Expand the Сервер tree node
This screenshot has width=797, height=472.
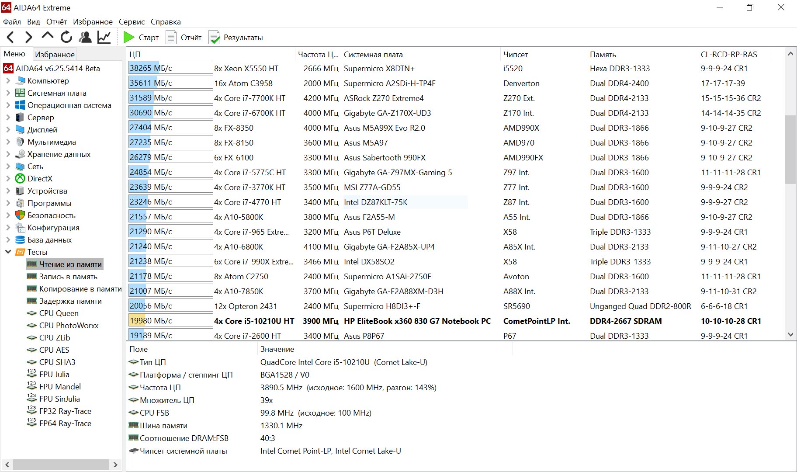pos(8,118)
